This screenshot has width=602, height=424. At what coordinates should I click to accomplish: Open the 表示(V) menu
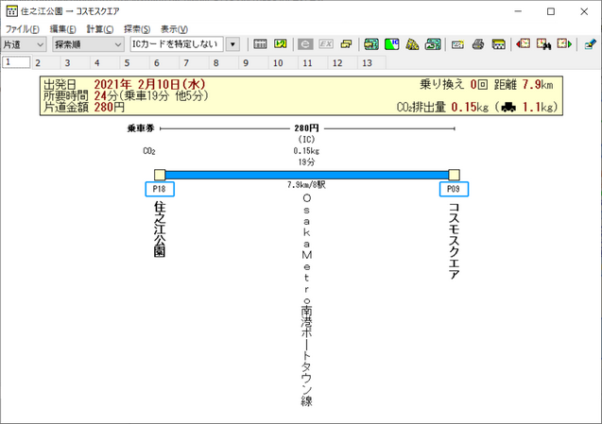pos(174,29)
